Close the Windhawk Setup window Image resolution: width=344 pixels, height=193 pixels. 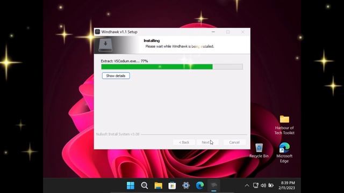click(242, 32)
